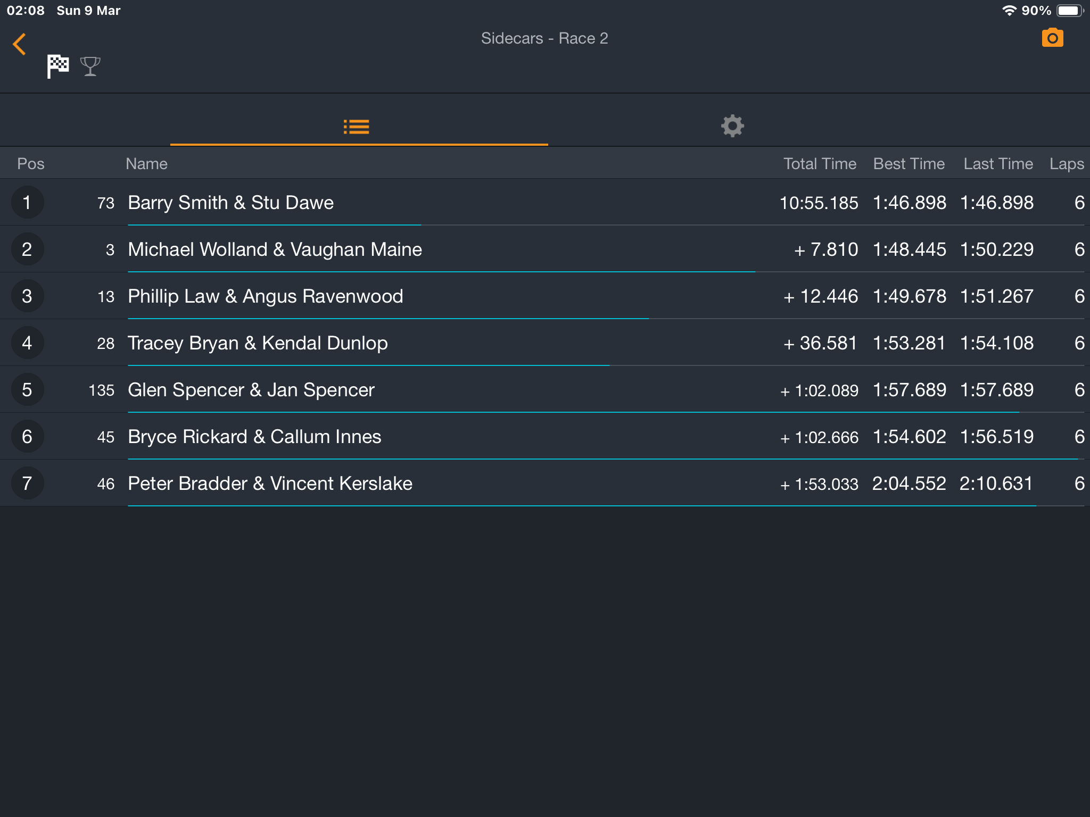Image resolution: width=1090 pixels, height=817 pixels.
Task: Select the checkered flag results icon
Action: pos(58,66)
